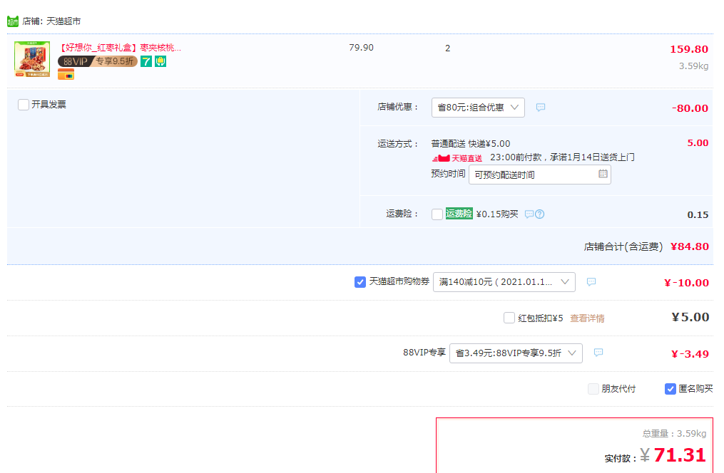Uncheck the 天猫超市购物券 coupon checkbox
The height and width of the screenshot is (473, 724).
pyautogui.click(x=360, y=281)
